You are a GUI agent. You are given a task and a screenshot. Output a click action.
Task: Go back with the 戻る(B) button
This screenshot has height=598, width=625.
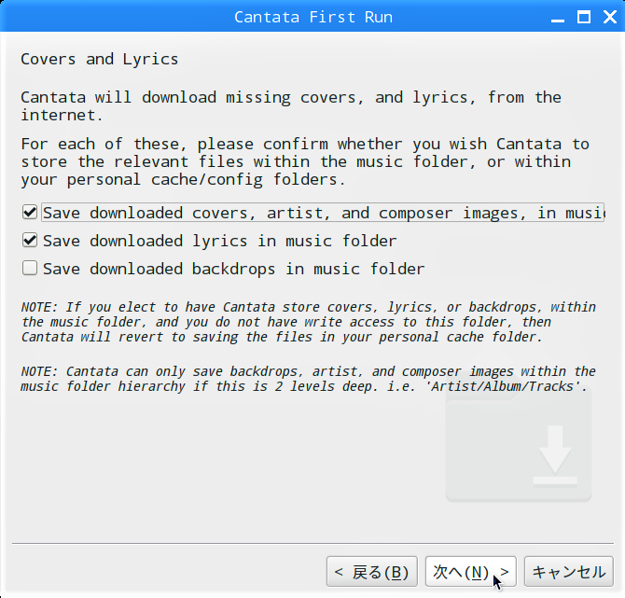point(372,572)
